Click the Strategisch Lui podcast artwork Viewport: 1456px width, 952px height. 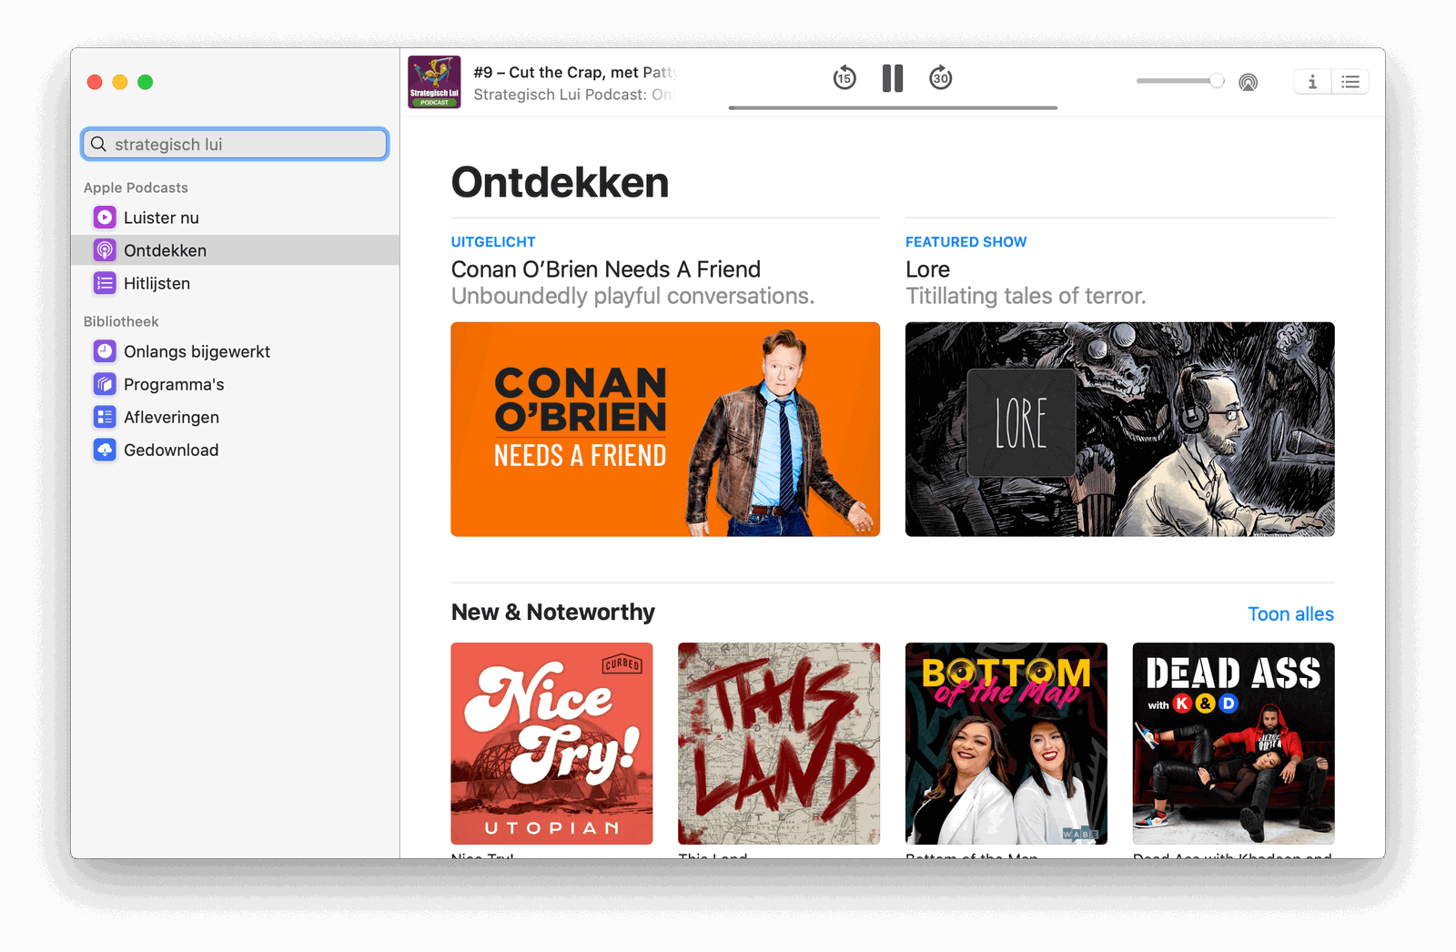[x=434, y=82]
